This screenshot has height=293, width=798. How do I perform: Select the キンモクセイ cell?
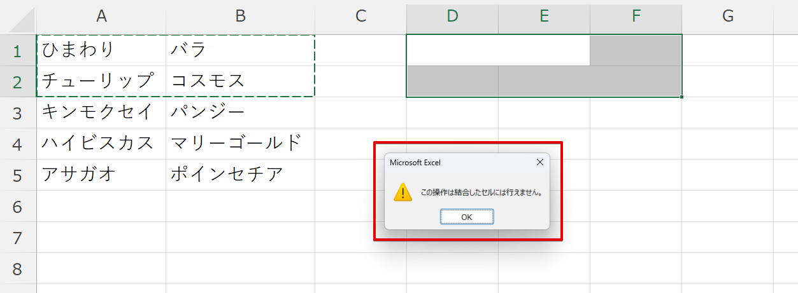pos(101,112)
